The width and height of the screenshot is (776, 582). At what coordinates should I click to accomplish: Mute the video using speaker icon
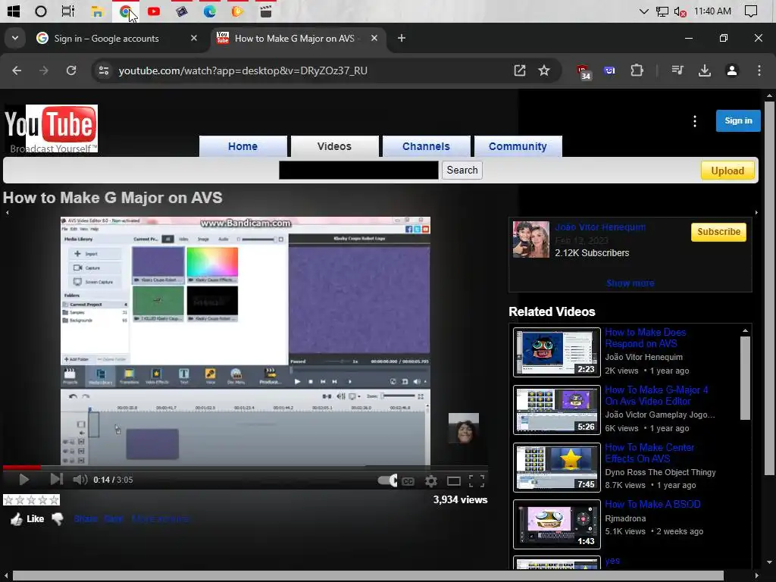(80, 480)
